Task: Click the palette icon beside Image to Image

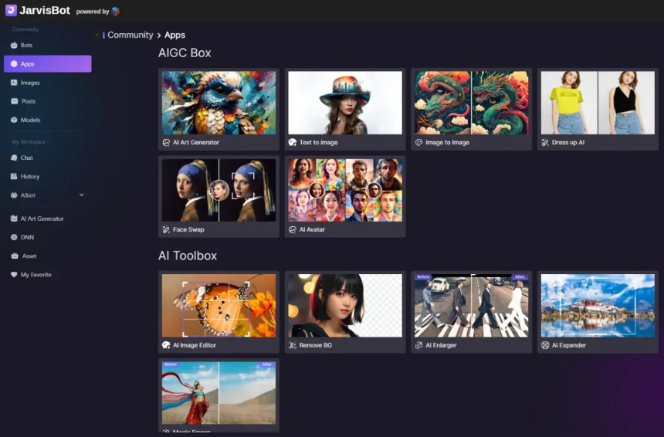Action: tap(418, 142)
